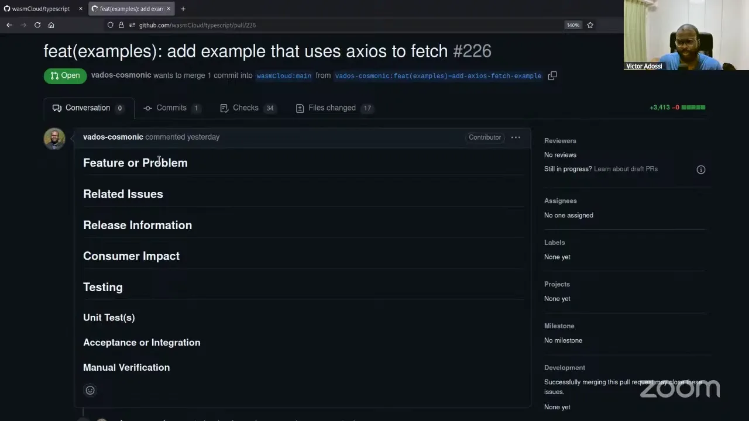Image resolution: width=749 pixels, height=421 pixels.
Task: Click the browser forward arrow
Action: click(x=23, y=25)
